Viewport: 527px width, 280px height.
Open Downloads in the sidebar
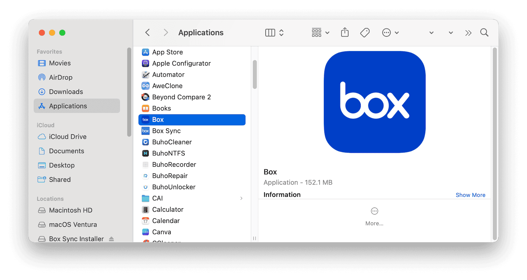(x=77, y=92)
